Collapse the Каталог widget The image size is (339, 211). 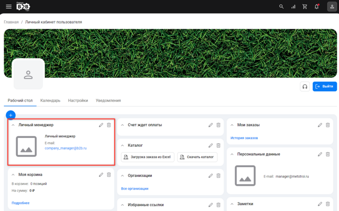click(123, 145)
